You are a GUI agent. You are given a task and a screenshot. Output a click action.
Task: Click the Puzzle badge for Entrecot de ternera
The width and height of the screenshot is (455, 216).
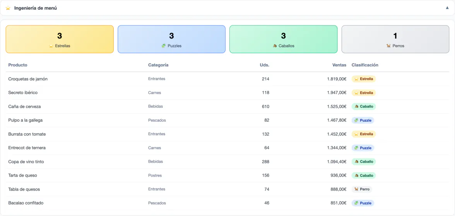coord(363,148)
